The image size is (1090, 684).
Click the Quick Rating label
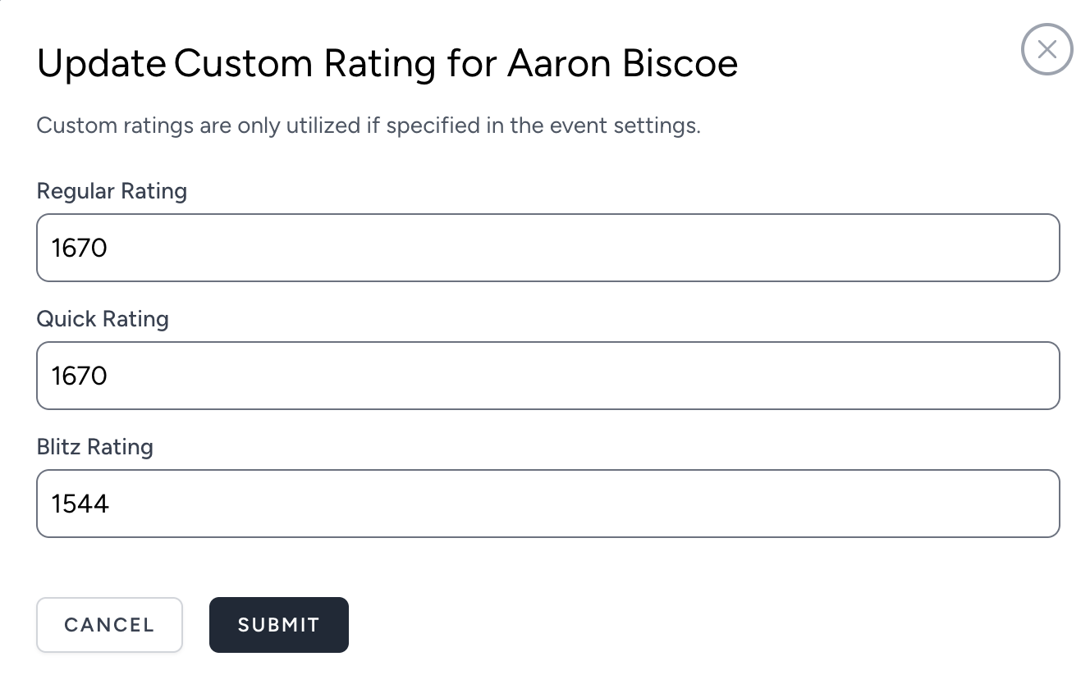coord(103,319)
